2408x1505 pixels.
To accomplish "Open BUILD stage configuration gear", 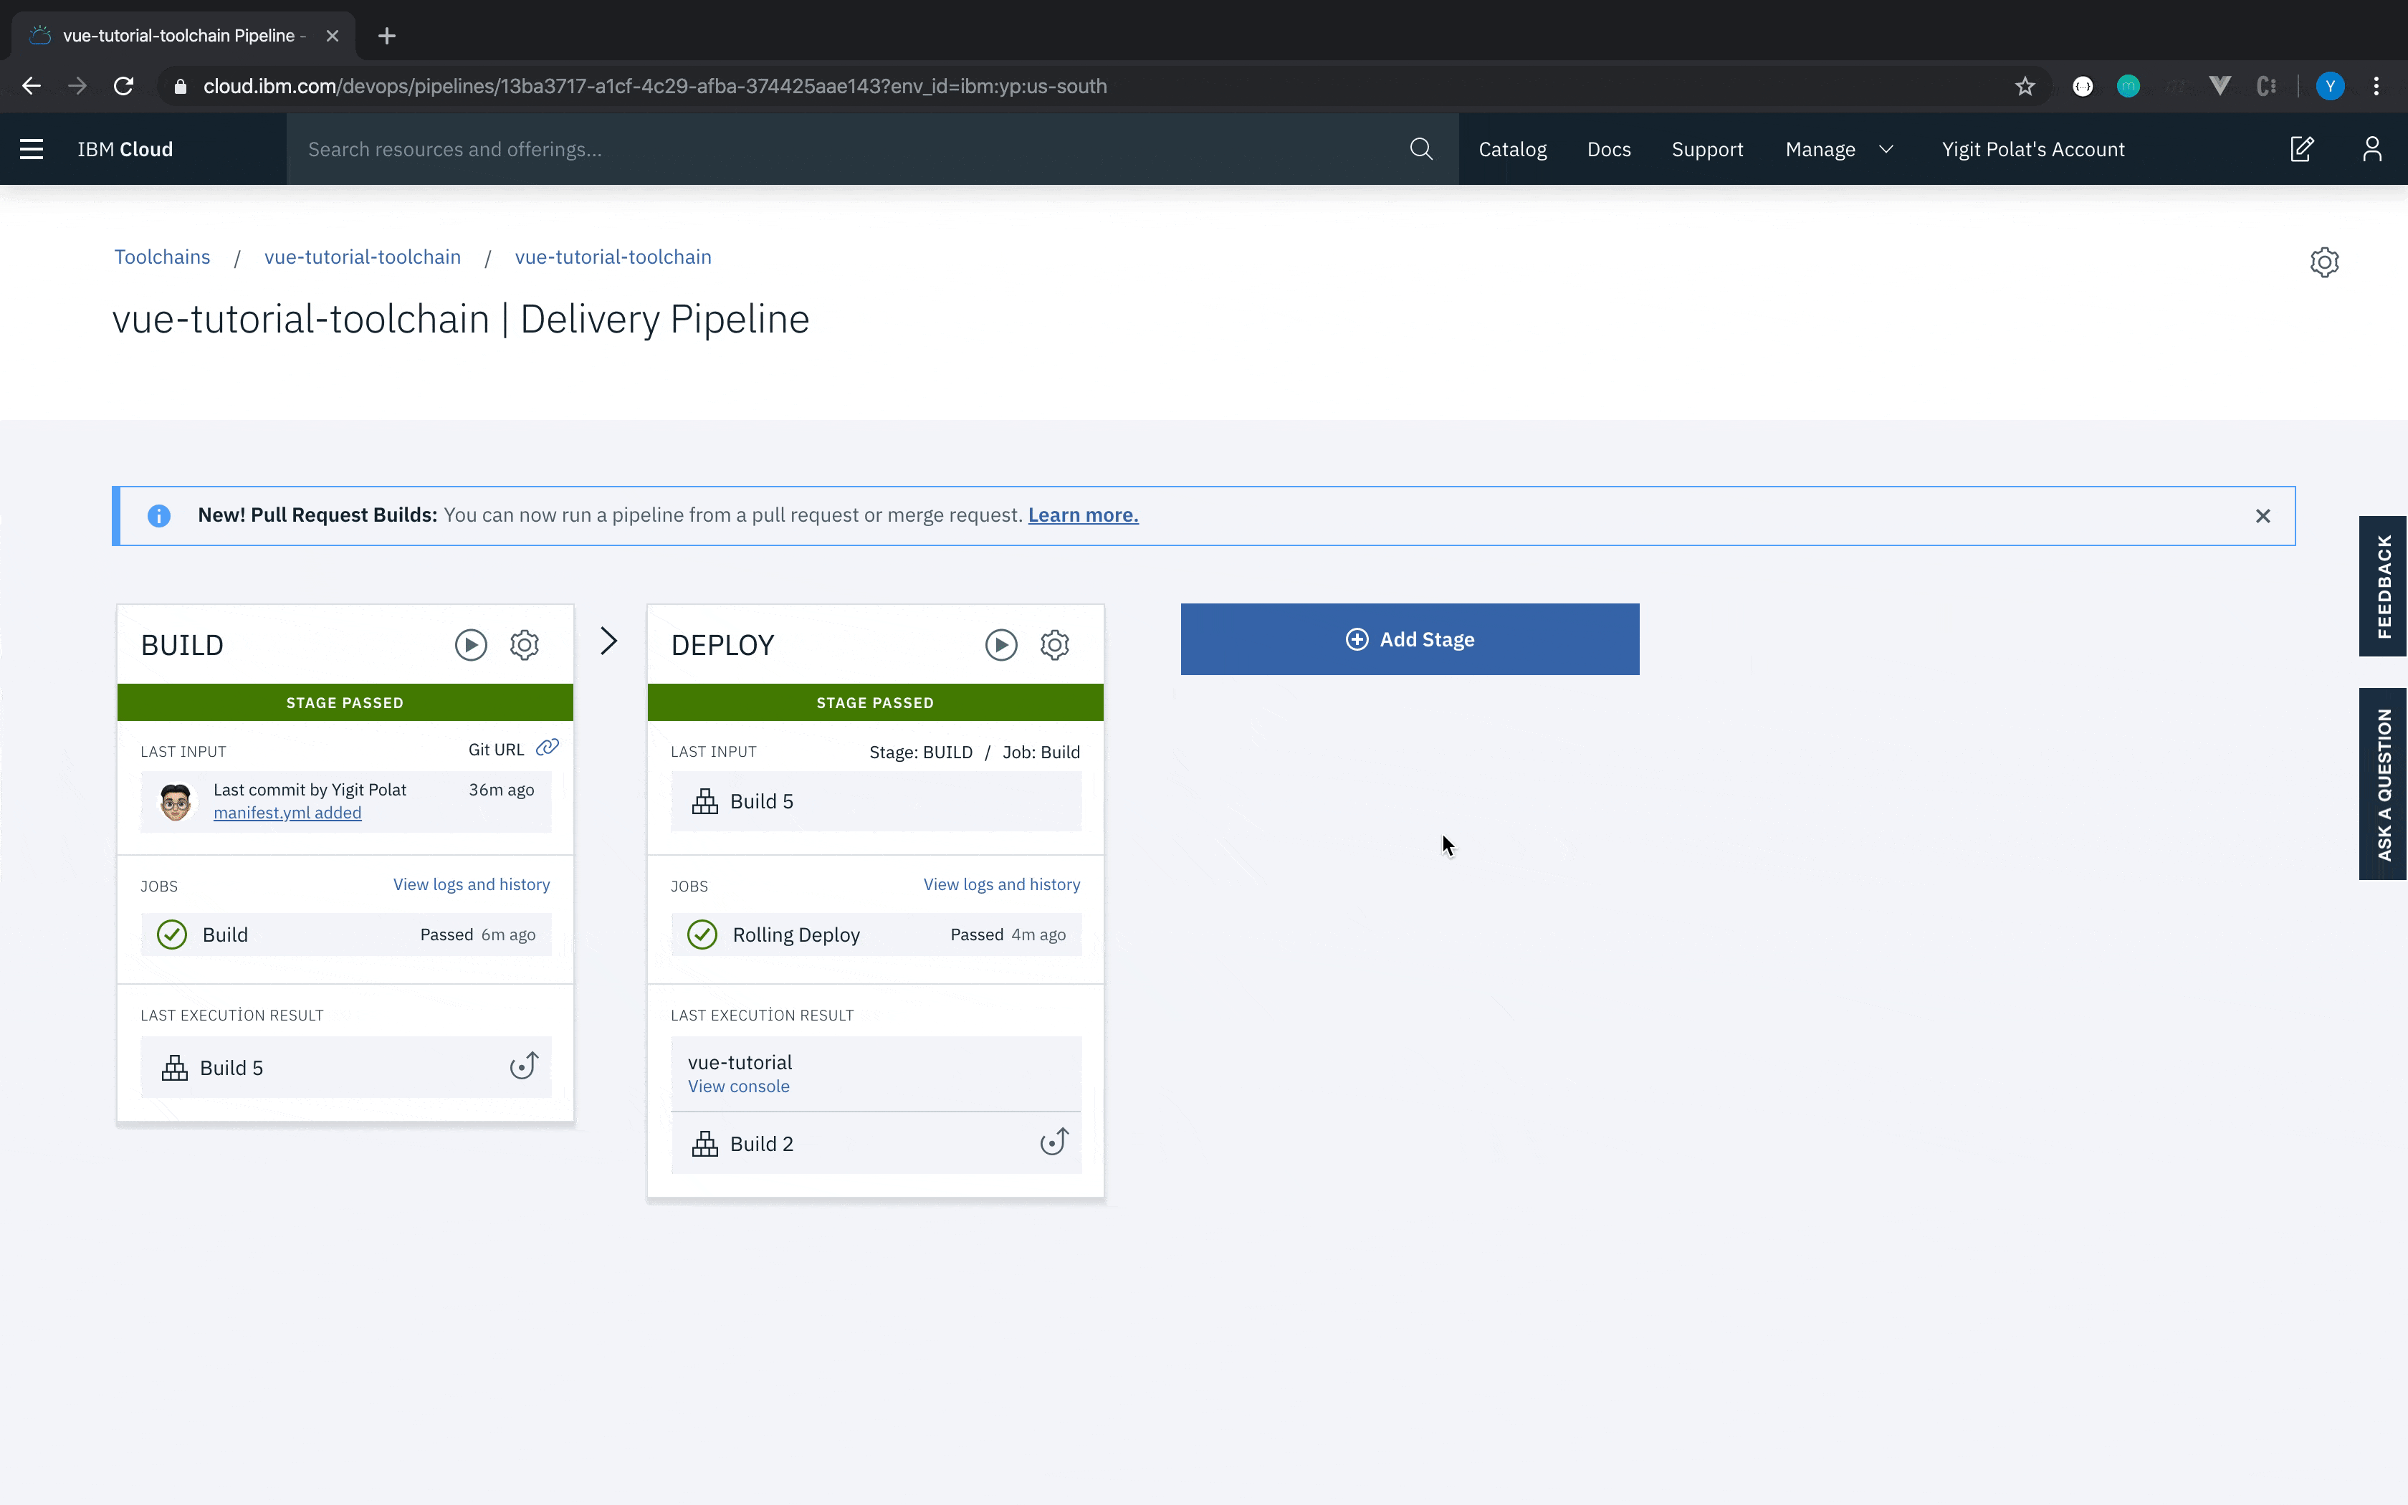I will 525,645.
